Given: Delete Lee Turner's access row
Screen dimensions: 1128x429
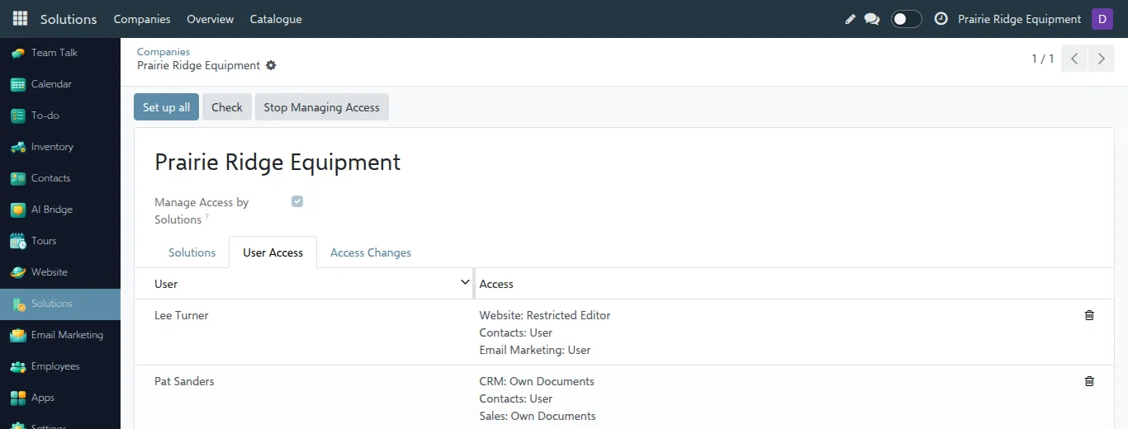Looking at the screenshot, I should point(1089,315).
